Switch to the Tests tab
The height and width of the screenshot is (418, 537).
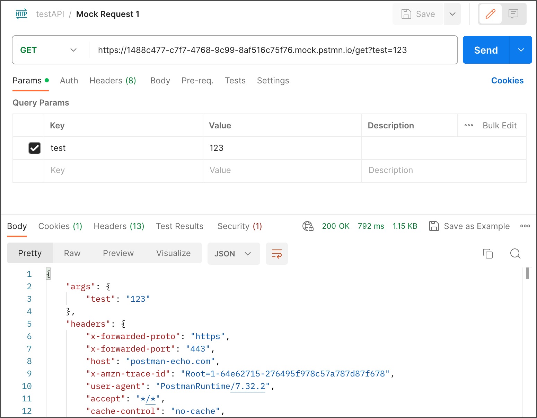[235, 81]
